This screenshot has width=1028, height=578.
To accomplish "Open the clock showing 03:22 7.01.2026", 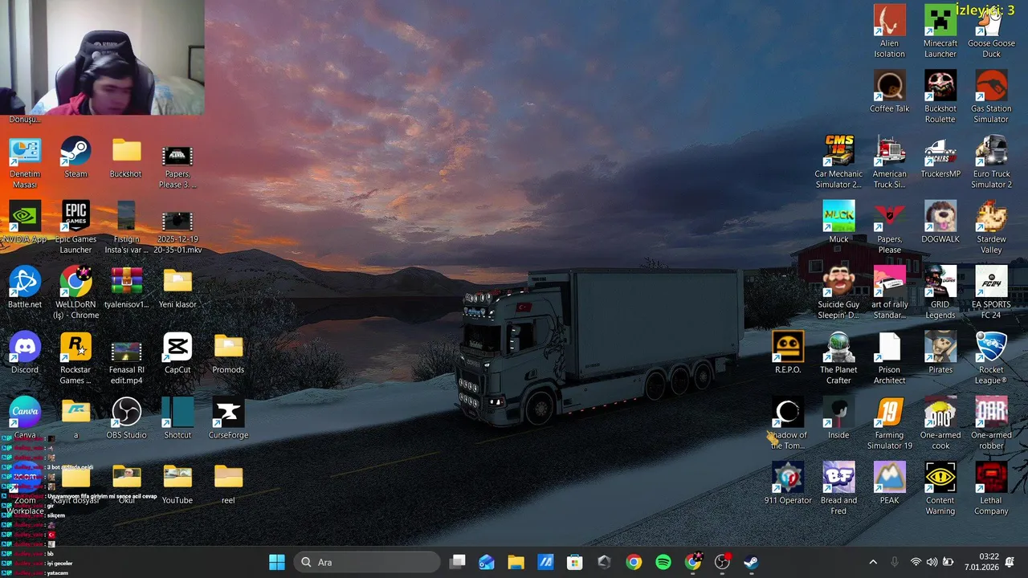I will click(x=981, y=562).
